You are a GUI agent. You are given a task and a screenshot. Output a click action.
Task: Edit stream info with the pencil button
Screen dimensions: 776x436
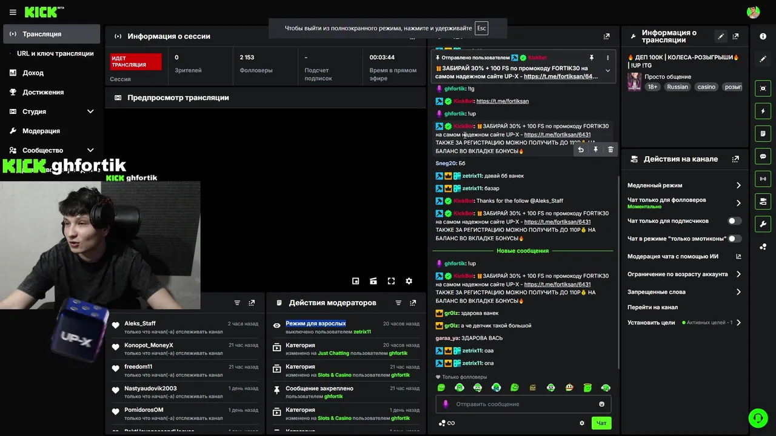[x=721, y=36]
